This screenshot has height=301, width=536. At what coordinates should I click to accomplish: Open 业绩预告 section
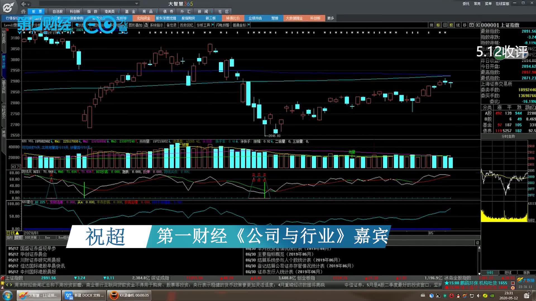click(255, 18)
